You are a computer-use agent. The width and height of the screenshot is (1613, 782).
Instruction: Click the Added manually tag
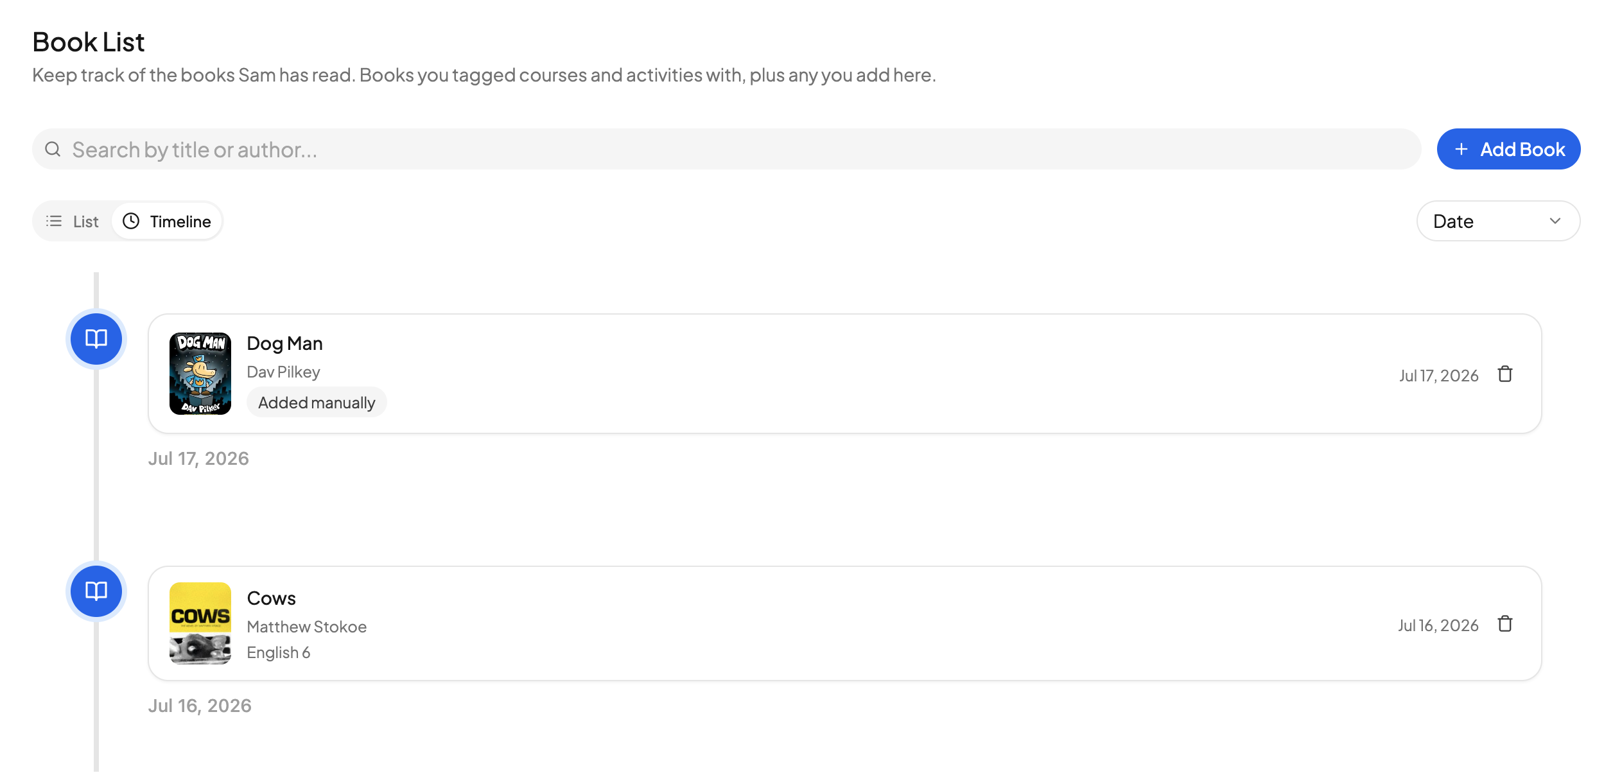coord(317,403)
